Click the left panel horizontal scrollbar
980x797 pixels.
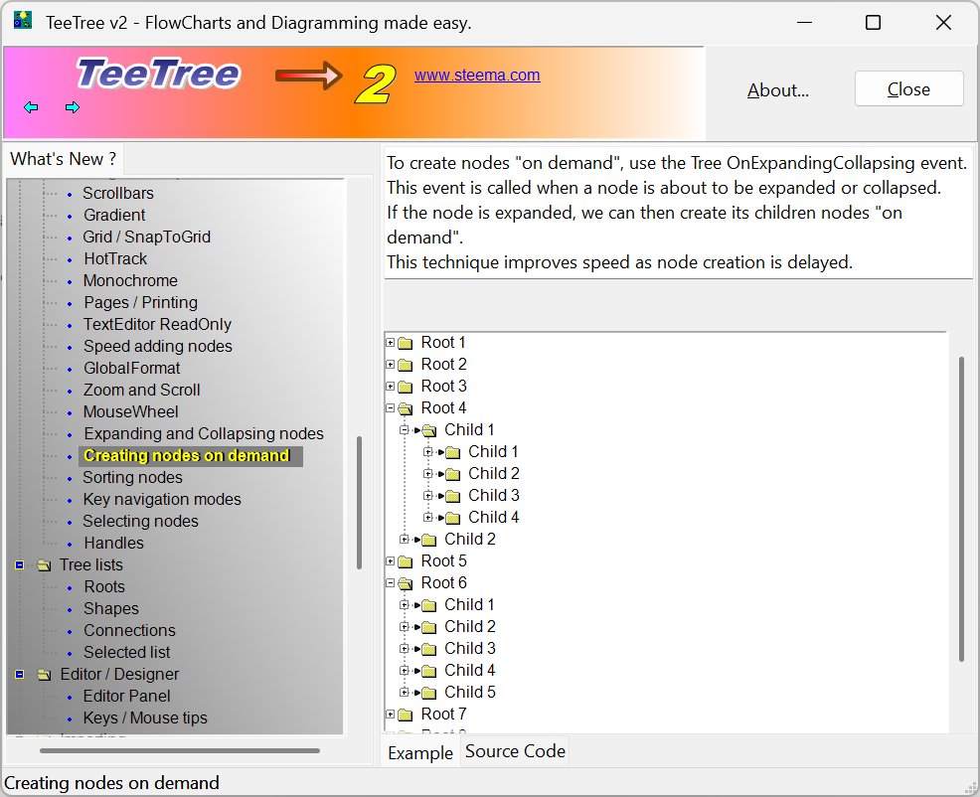tap(180, 750)
